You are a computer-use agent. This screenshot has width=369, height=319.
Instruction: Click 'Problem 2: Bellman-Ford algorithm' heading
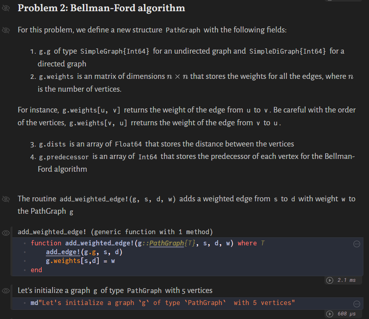click(101, 8)
